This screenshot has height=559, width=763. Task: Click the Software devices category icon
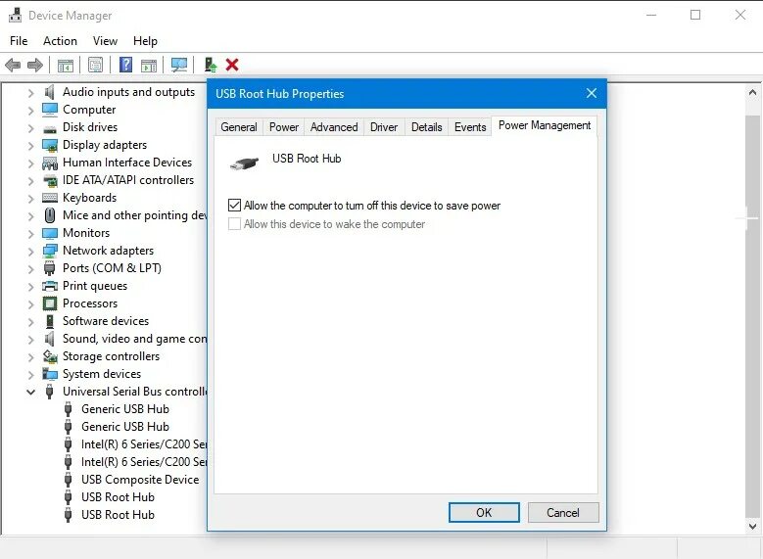(x=50, y=321)
